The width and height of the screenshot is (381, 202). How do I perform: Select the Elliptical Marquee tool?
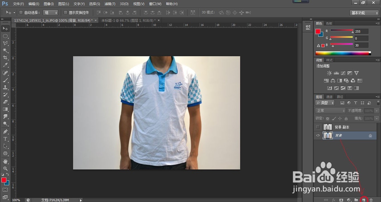click(5, 36)
